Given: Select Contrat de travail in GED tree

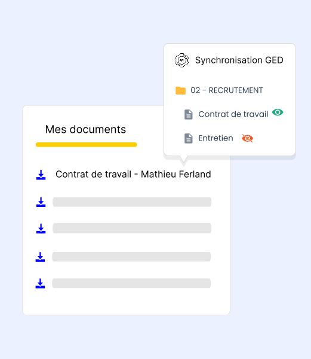Looking at the screenshot, I should 233,114.
